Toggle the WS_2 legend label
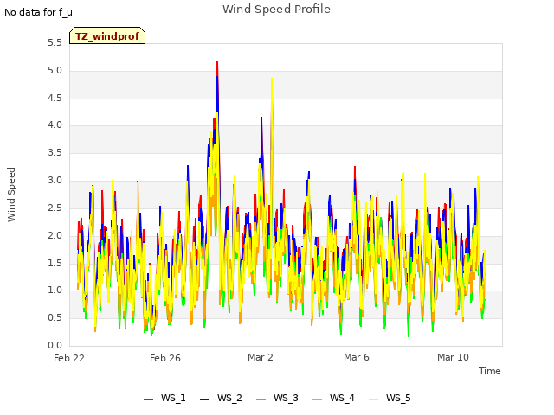The height and width of the screenshot is (415, 554). click(x=229, y=398)
